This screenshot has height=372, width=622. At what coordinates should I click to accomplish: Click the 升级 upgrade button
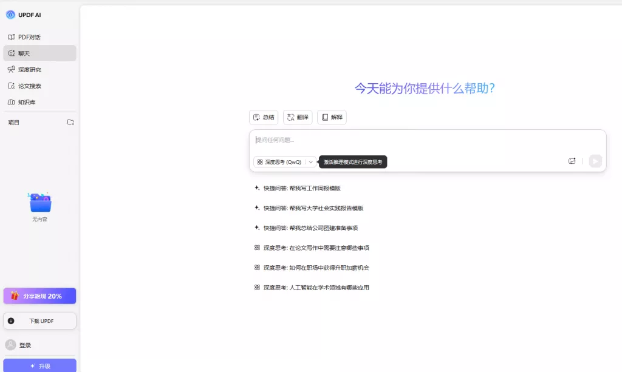(x=39, y=365)
